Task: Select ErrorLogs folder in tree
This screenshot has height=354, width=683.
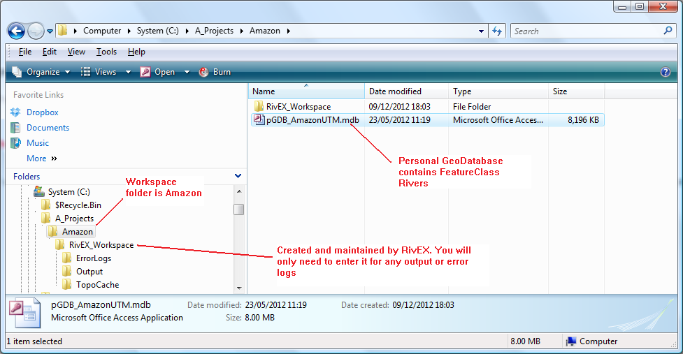Action: coord(93,258)
